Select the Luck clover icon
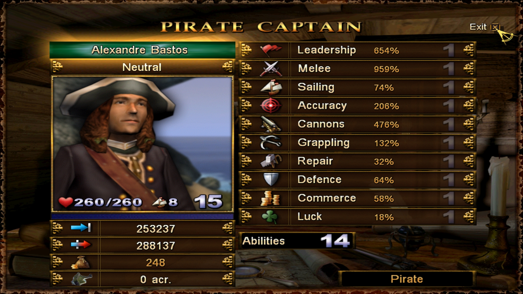 click(270, 217)
